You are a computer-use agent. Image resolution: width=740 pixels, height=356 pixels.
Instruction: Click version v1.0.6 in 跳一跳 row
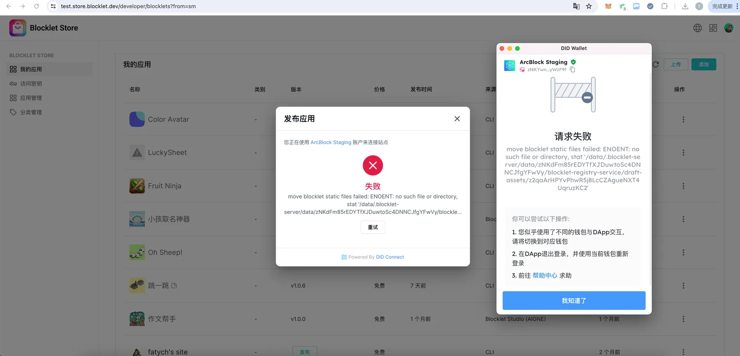click(x=298, y=286)
